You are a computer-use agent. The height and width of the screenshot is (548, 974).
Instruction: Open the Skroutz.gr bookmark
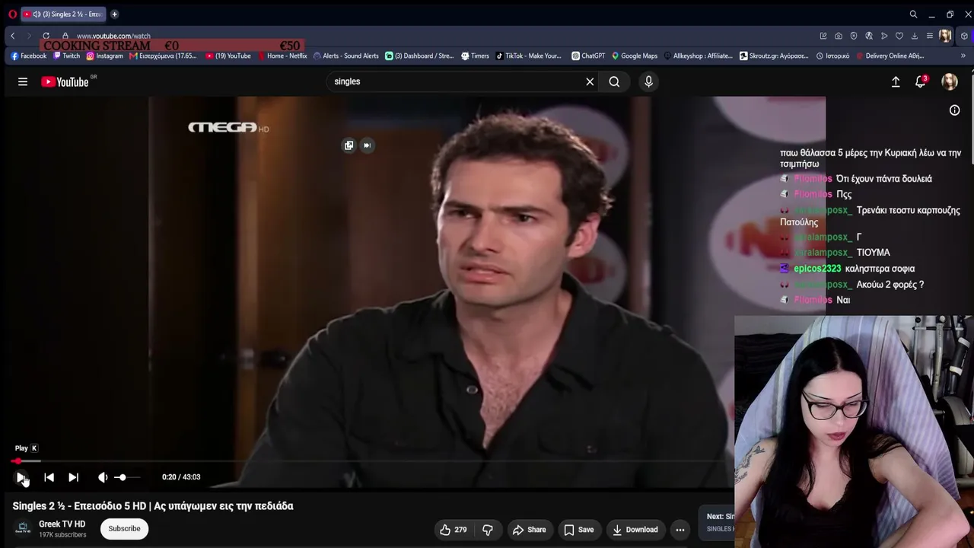pyautogui.click(x=774, y=56)
